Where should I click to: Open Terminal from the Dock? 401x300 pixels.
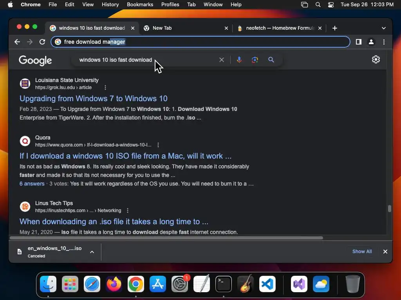224,284
